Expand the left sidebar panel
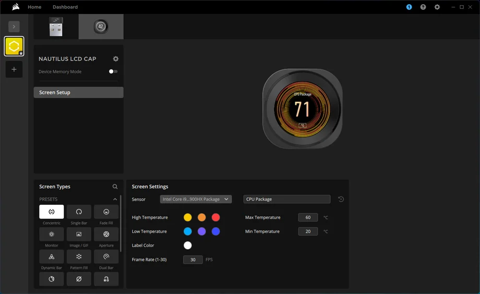480x294 pixels. tap(14, 26)
